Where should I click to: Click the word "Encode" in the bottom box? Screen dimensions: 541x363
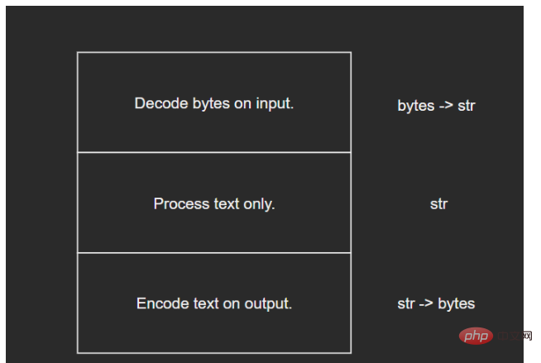pyautogui.click(x=163, y=303)
